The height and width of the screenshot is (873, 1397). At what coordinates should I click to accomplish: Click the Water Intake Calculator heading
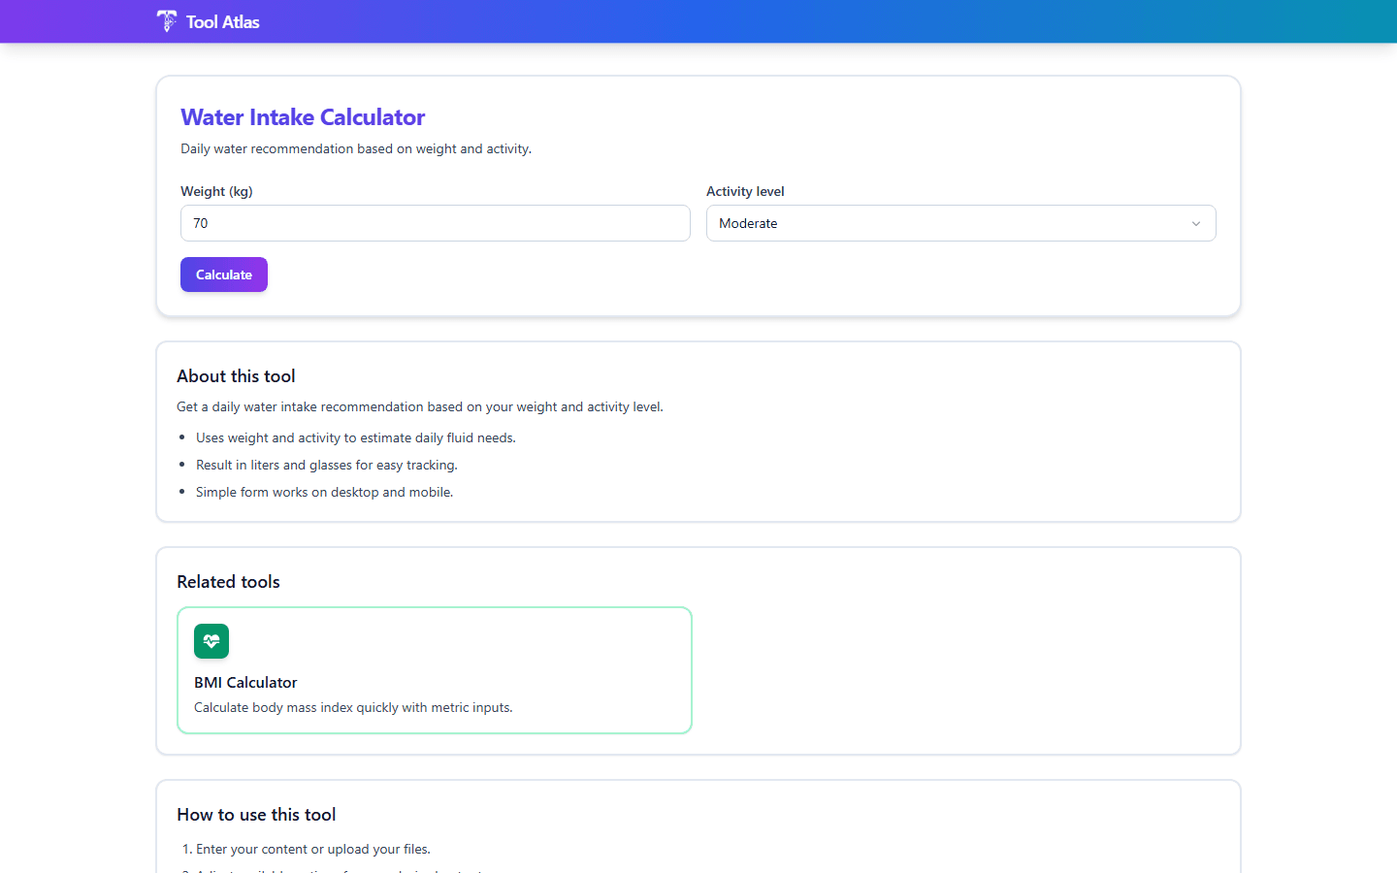click(x=302, y=116)
